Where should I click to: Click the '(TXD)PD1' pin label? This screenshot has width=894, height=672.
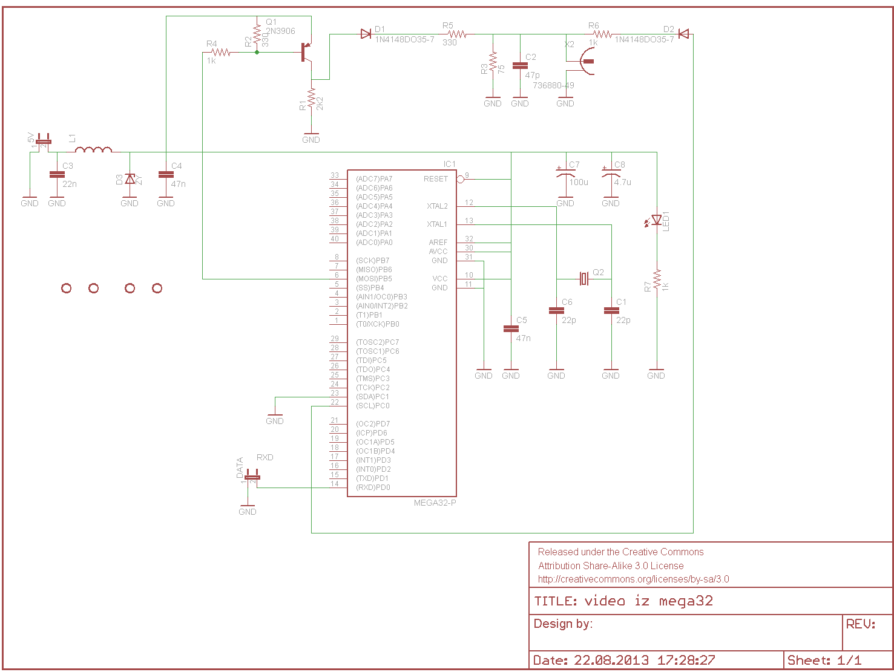372,478
